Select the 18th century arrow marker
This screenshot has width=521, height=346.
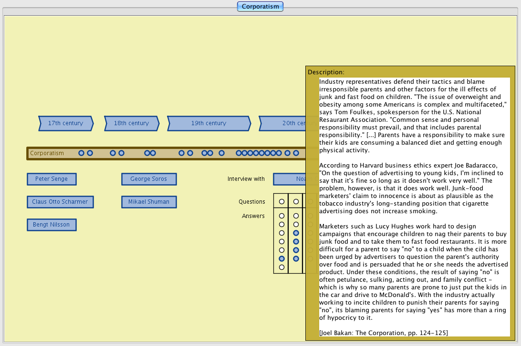[x=131, y=123]
